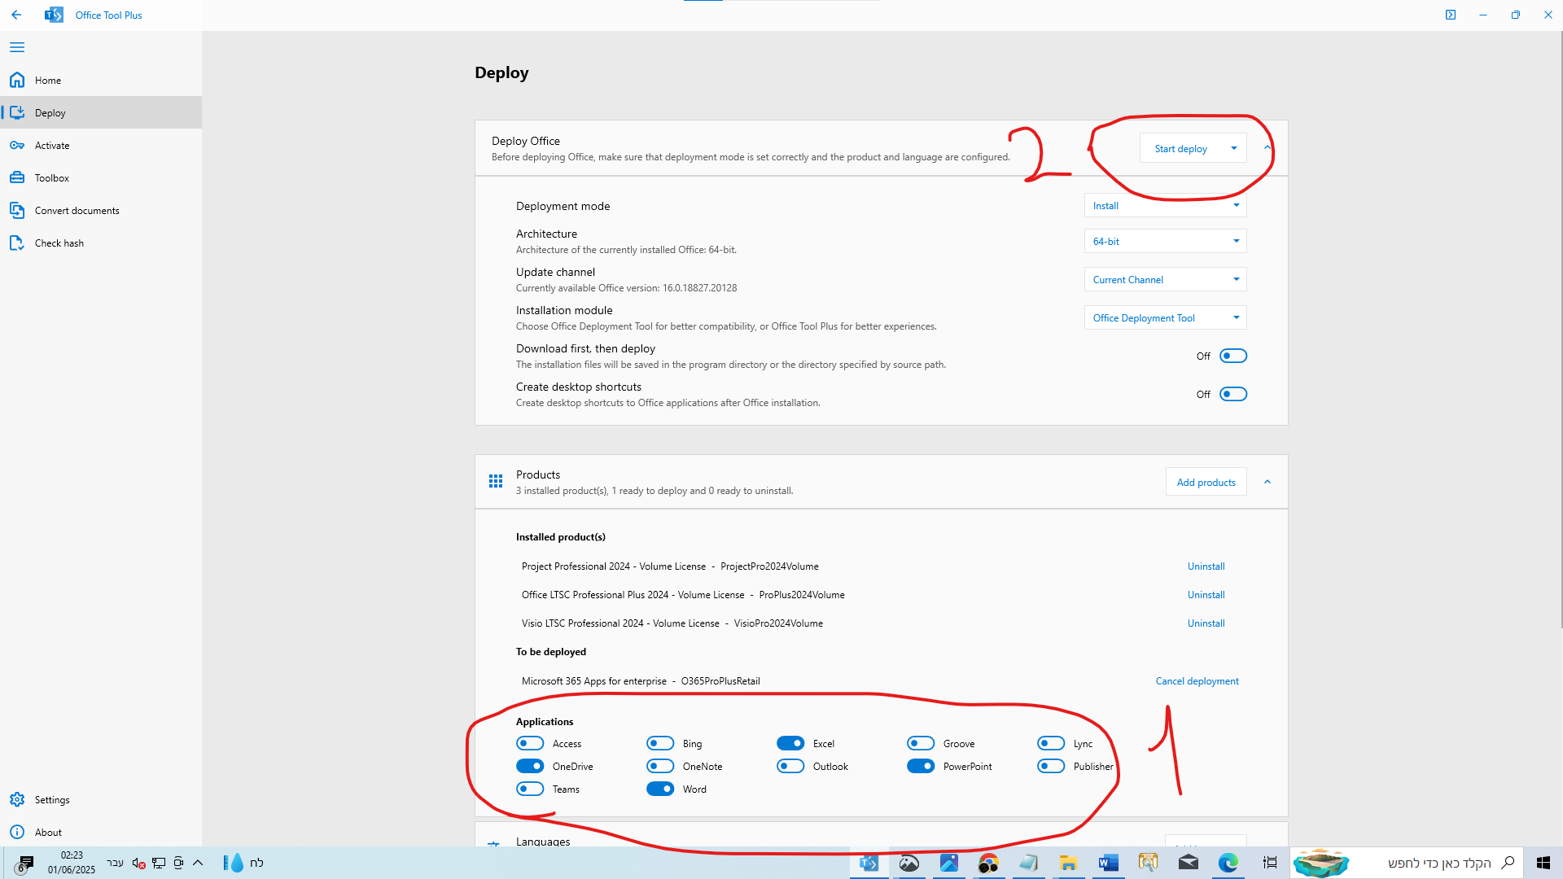Open the Installation module dropdown
This screenshot has height=879, width=1563.
tap(1165, 317)
